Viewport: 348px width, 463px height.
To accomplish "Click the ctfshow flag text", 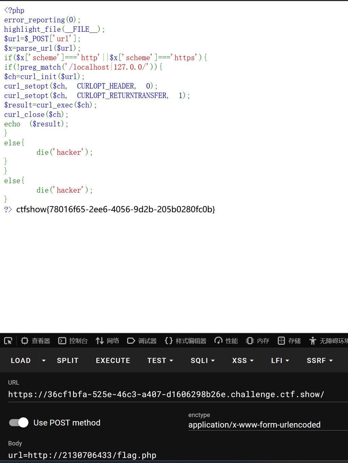I will pyautogui.click(x=116, y=209).
